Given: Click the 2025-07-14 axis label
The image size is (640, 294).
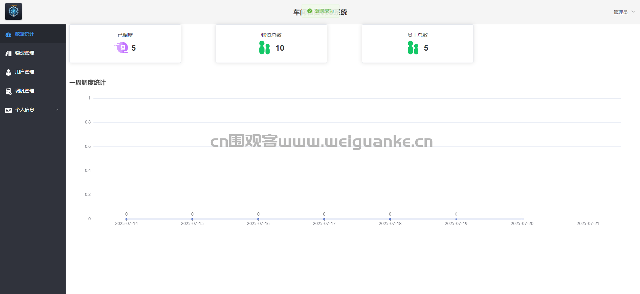Looking at the screenshot, I should tap(127, 224).
